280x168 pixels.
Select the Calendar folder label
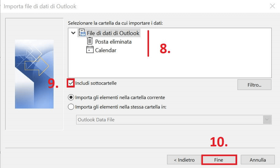click(x=106, y=50)
